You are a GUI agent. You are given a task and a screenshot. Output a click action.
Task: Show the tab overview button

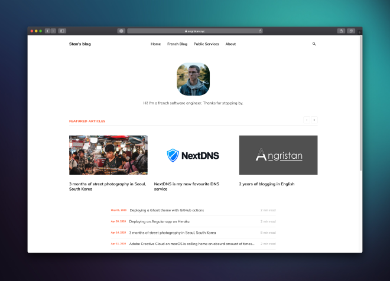351,31
